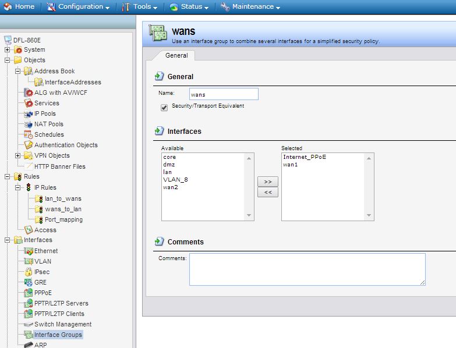Click the PPPoE interface icon
The width and height of the screenshot is (456, 348).
click(29, 293)
